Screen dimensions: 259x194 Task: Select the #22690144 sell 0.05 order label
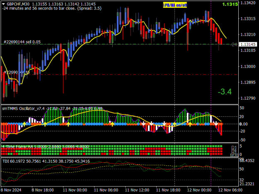click(22, 42)
